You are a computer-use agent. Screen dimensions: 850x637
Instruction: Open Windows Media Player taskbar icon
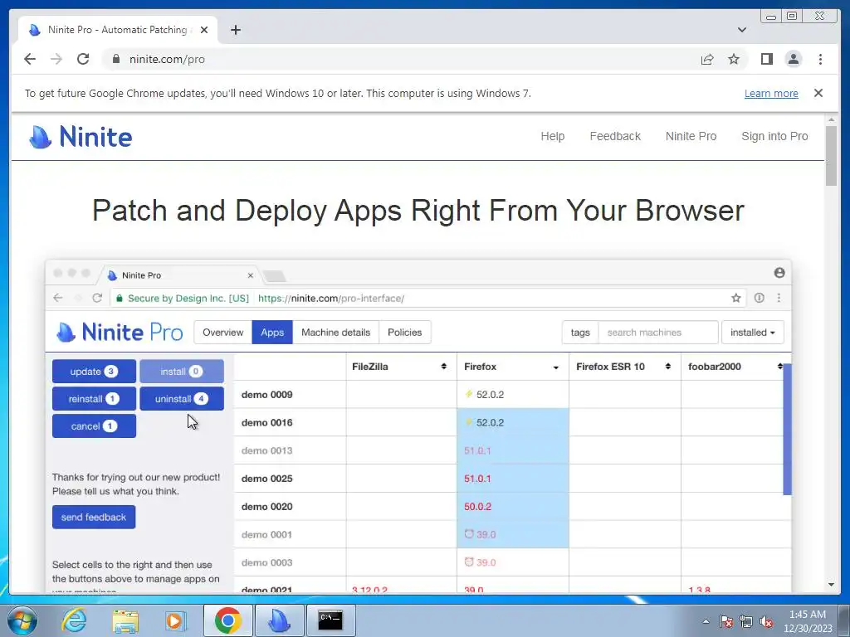(x=175, y=620)
